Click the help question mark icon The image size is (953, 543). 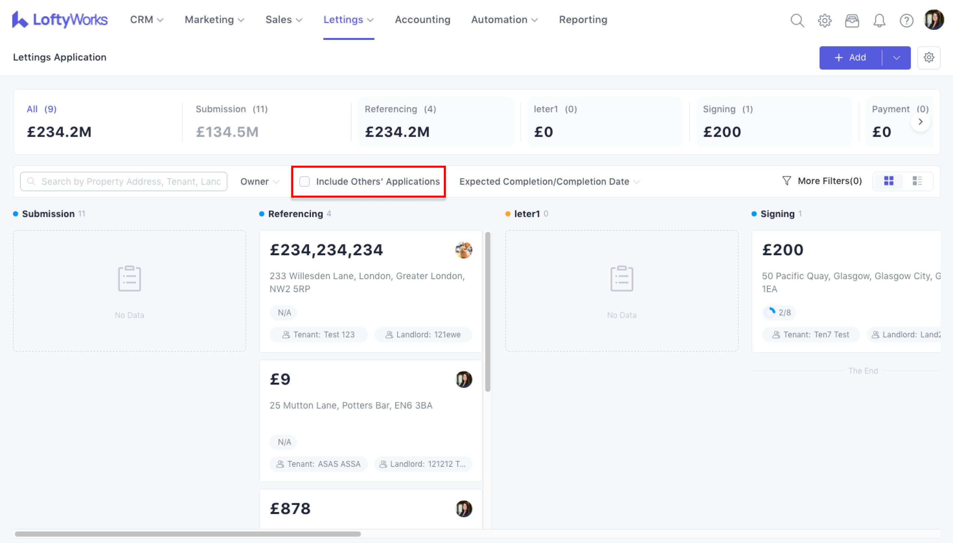(906, 20)
